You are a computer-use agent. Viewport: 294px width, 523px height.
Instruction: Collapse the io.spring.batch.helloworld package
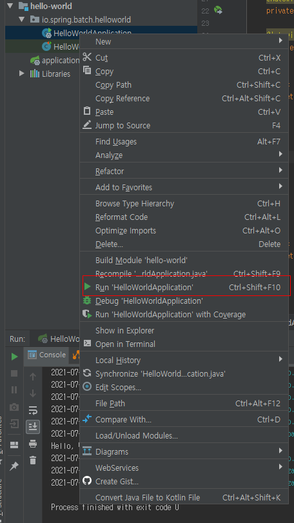pos(22,19)
